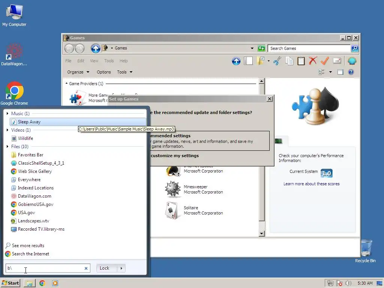Click See more results

tap(25, 245)
